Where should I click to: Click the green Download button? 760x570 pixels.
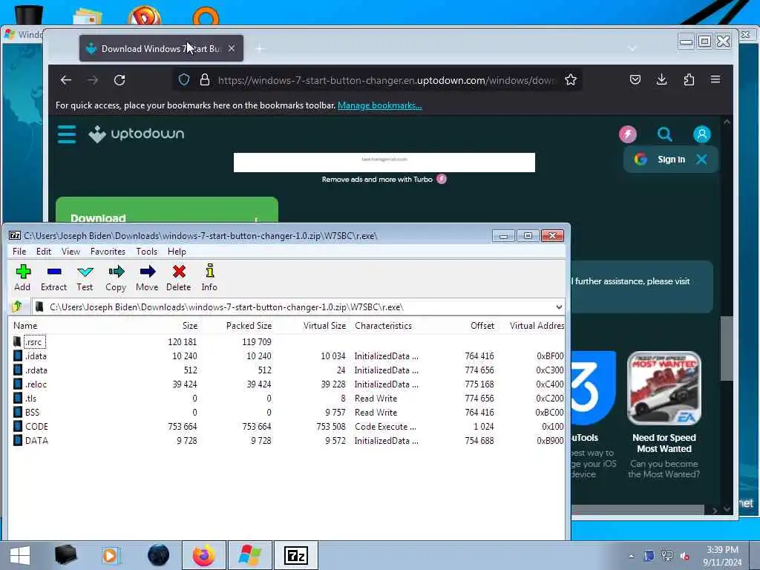coord(167,210)
